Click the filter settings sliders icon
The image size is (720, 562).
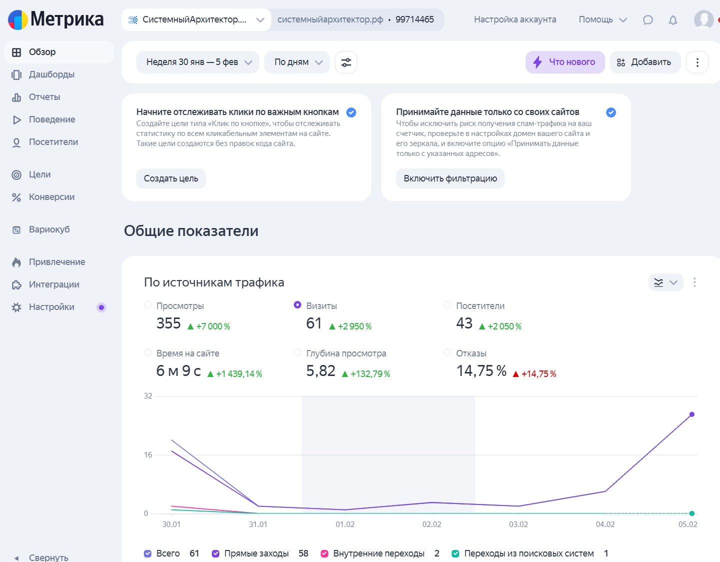pyautogui.click(x=346, y=62)
